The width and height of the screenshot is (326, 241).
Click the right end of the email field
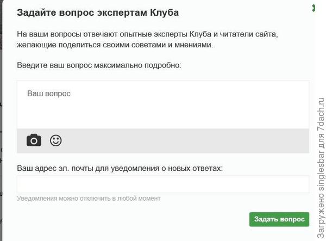299,184
